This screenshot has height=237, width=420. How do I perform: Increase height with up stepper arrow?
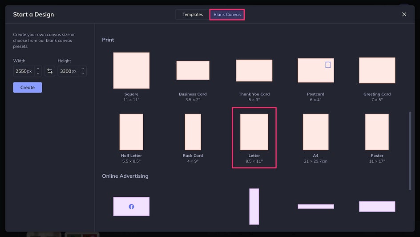click(x=83, y=69)
